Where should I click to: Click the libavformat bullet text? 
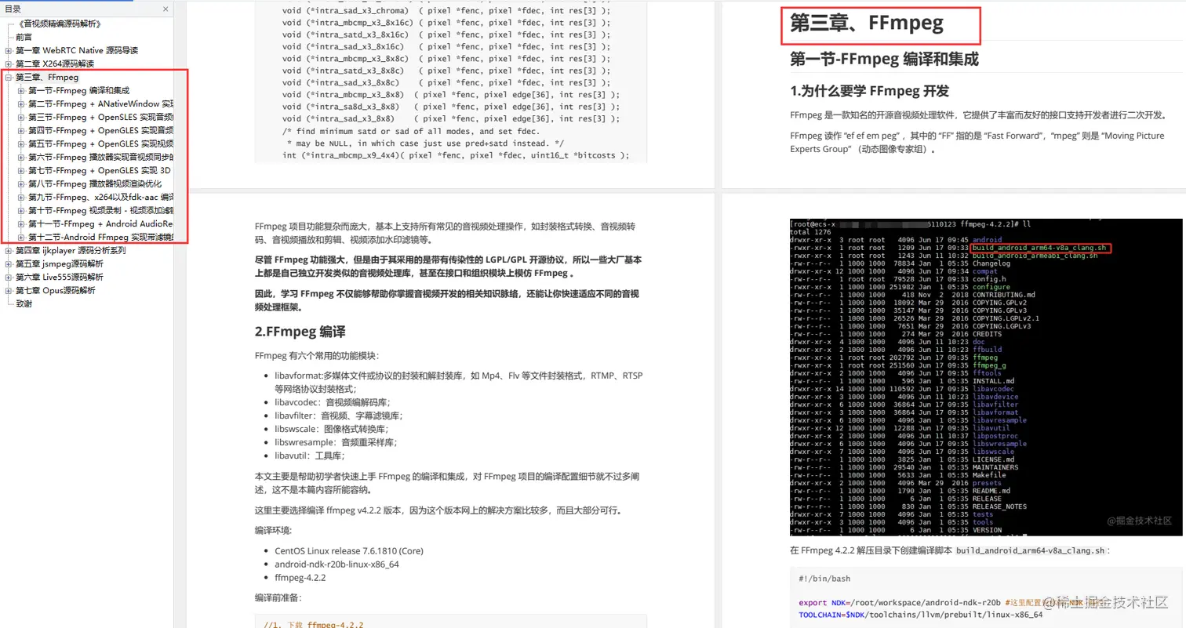click(x=458, y=382)
